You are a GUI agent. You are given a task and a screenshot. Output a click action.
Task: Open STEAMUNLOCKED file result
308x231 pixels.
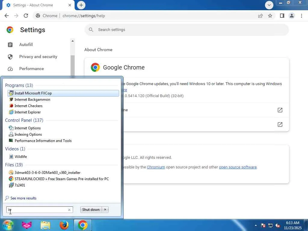click(63, 179)
